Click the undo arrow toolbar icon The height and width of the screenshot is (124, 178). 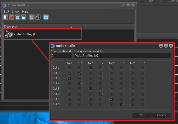[x=38, y=17]
